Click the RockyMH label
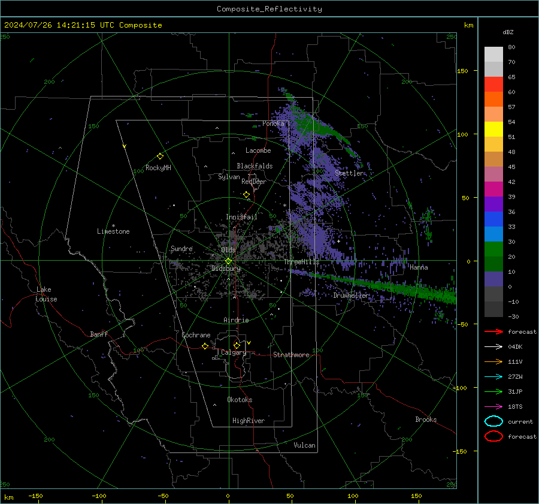539x504 pixels. click(158, 168)
